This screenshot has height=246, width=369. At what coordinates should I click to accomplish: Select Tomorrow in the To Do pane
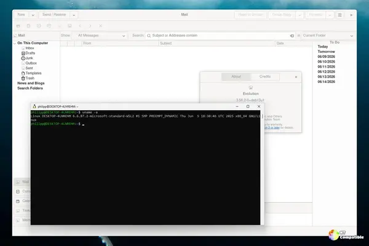click(326, 52)
